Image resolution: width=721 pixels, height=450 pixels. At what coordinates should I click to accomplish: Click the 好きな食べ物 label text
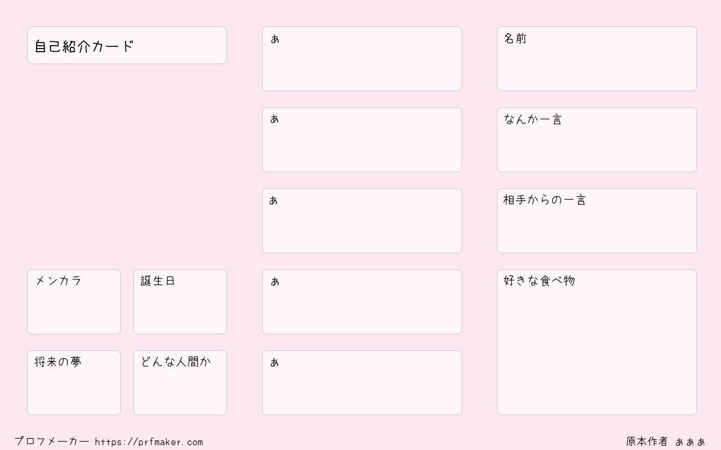tap(539, 281)
